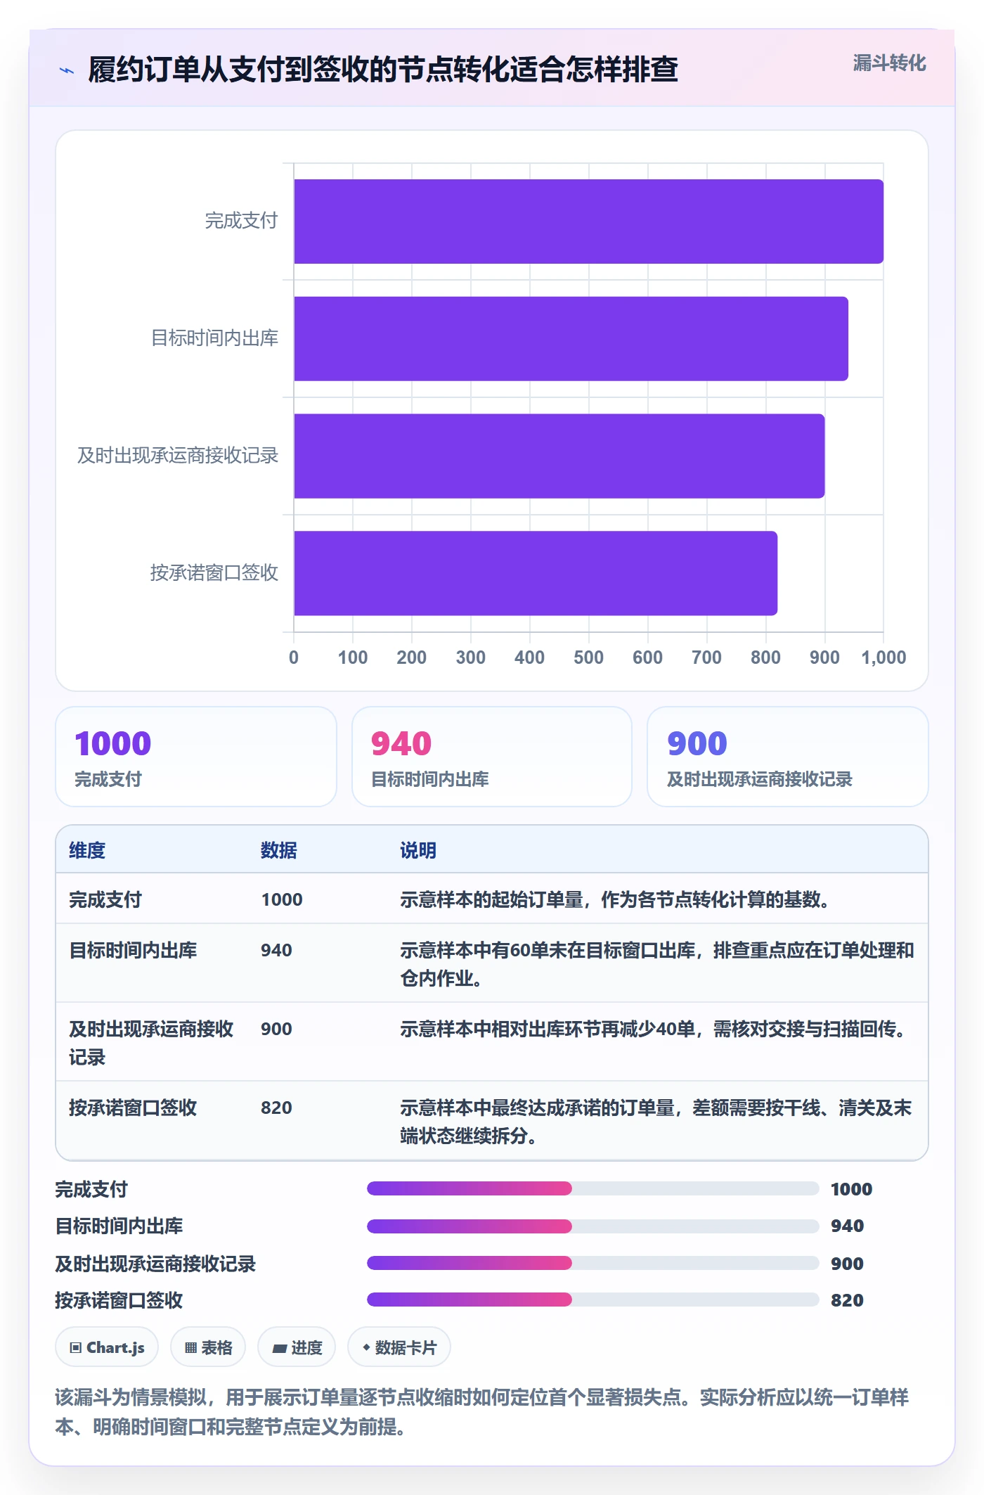Click the chart axis label 500
Image resolution: width=984 pixels, height=1495 pixels.
point(588,657)
